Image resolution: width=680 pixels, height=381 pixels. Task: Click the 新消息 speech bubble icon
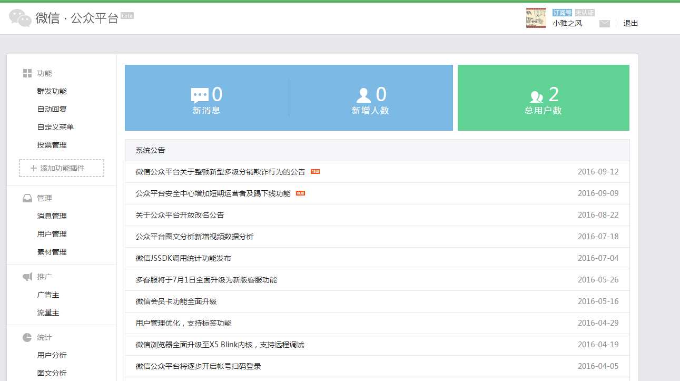[200, 95]
